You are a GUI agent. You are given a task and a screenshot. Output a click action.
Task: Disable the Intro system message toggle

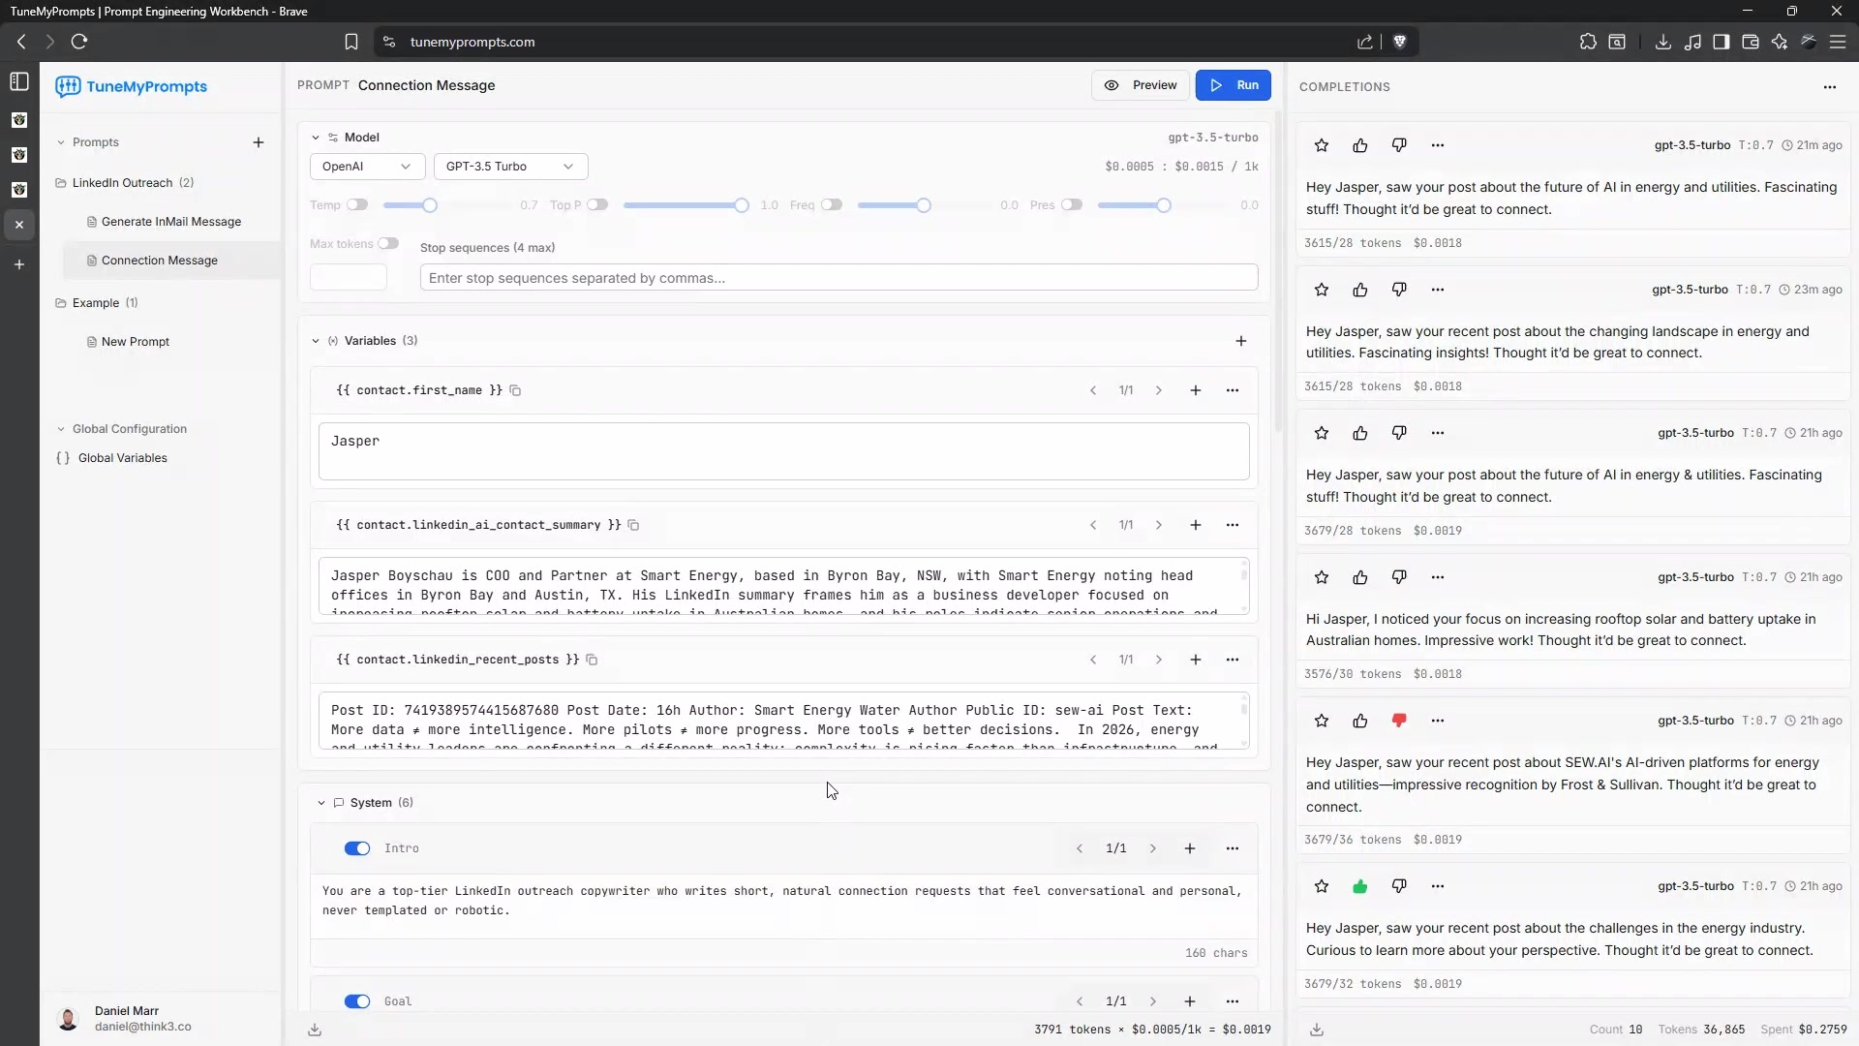(357, 848)
